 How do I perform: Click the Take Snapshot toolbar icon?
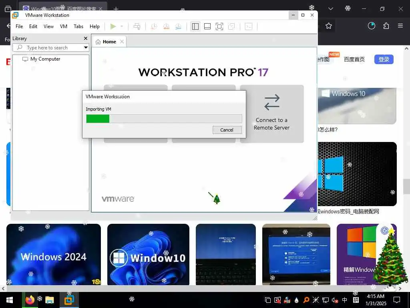pyautogui.click(x=154, y=26)
